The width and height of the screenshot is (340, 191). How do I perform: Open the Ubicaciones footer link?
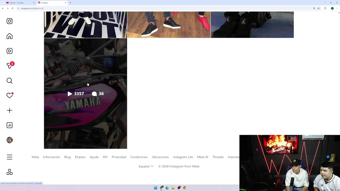pos(160,157)
